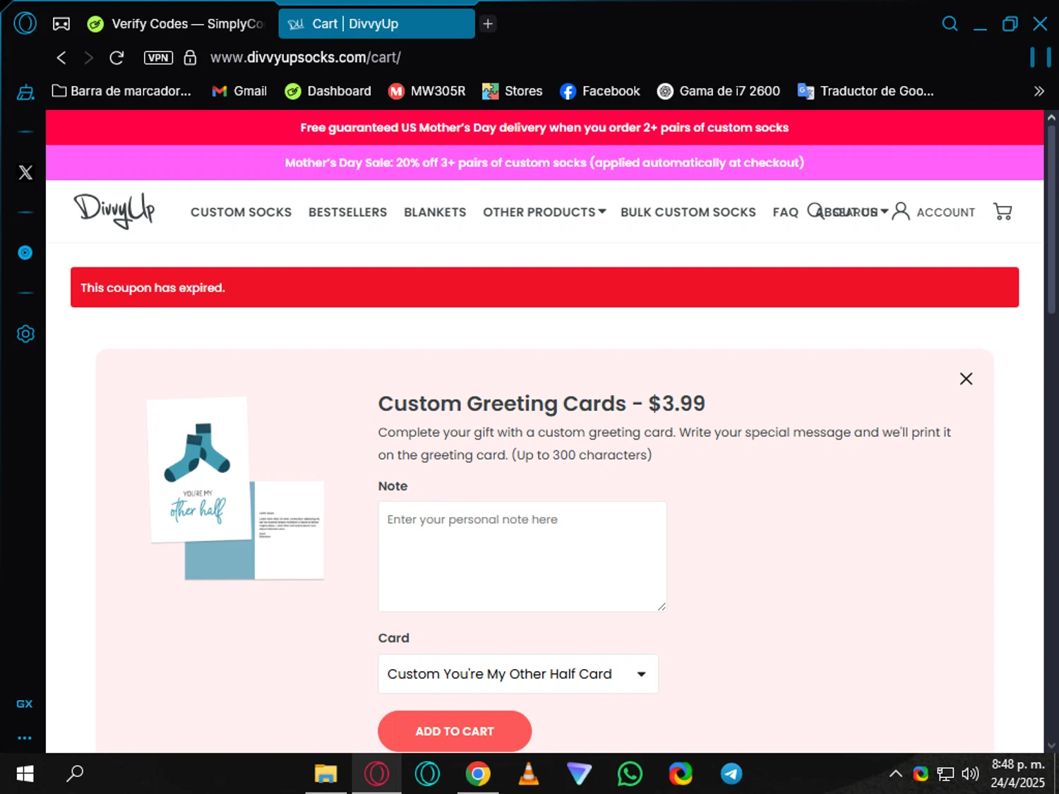
Task: Open the sidebar player icon
Action: tap(25, 253)
